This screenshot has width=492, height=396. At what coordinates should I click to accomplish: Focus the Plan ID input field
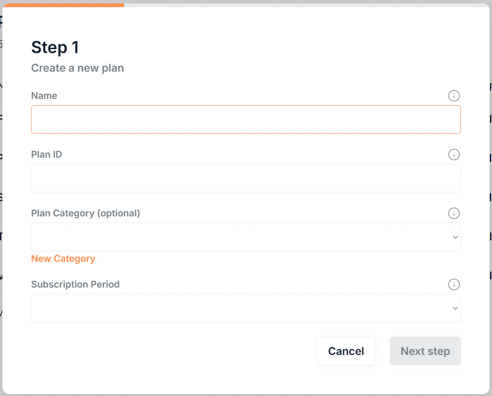(246, 178)
